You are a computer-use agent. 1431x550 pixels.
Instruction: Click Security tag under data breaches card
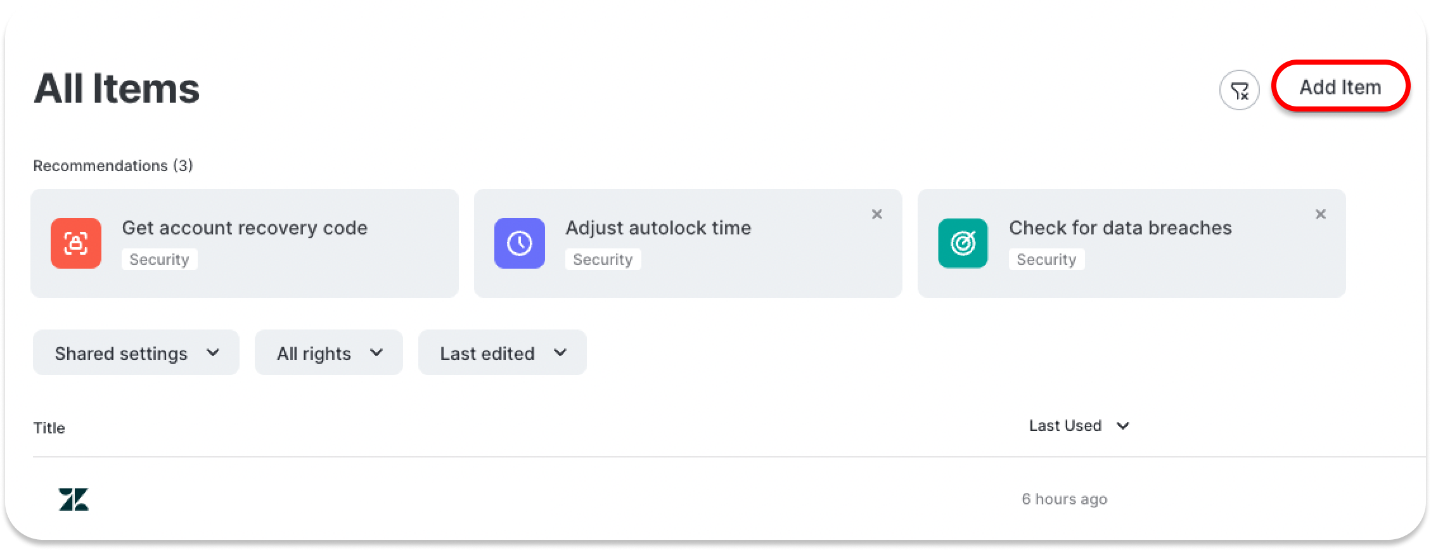click(x=1047, y=259)
